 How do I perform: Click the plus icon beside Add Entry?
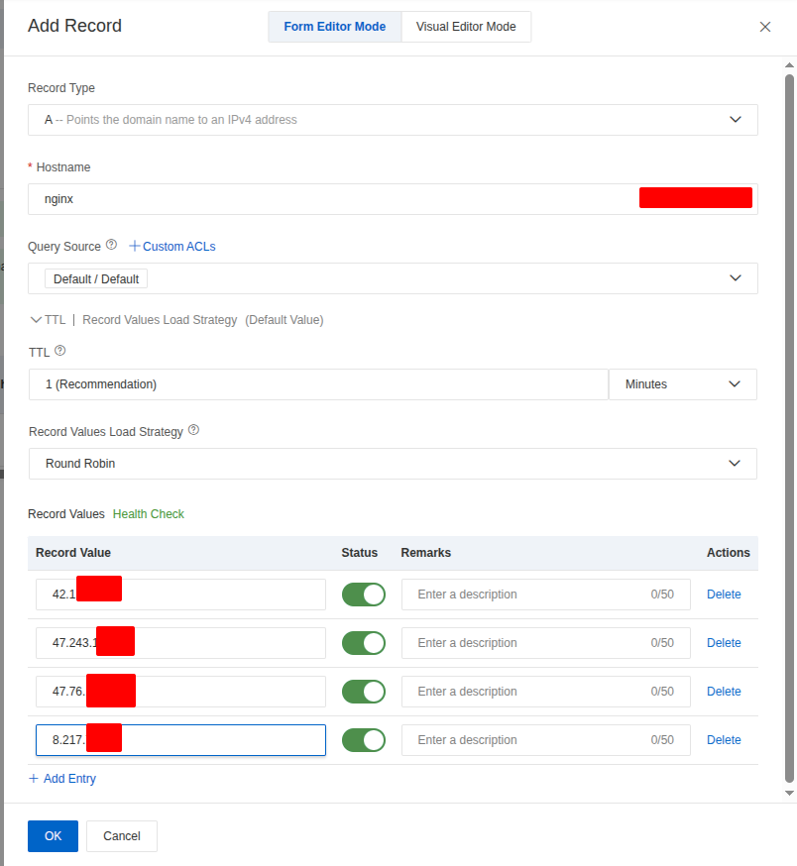pos(34,779)
